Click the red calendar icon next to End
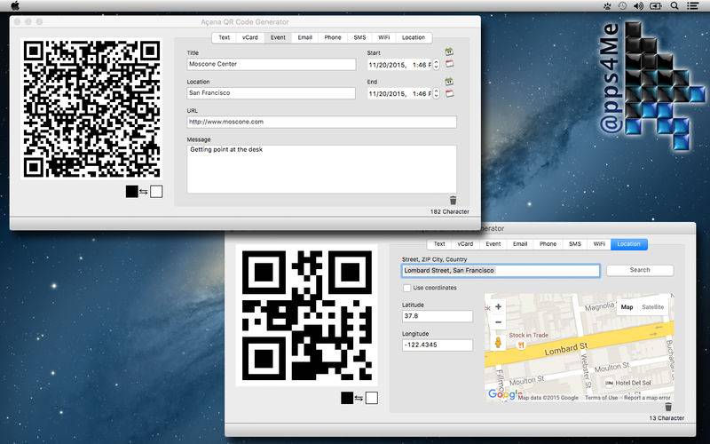Screen dimensions: 710x444 pos(449,93)
